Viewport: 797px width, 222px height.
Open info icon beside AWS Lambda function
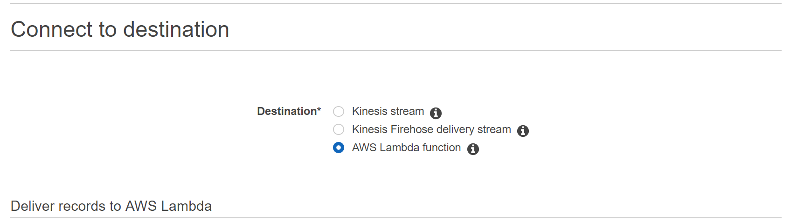[473, 149]
